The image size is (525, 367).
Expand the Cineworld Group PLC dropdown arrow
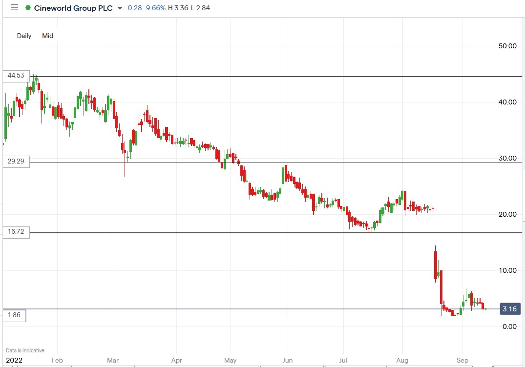click(120, 8)
